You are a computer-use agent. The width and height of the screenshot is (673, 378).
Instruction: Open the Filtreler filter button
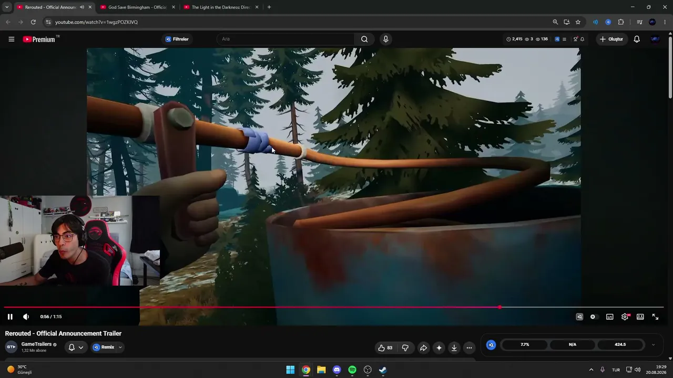(177, 39)
